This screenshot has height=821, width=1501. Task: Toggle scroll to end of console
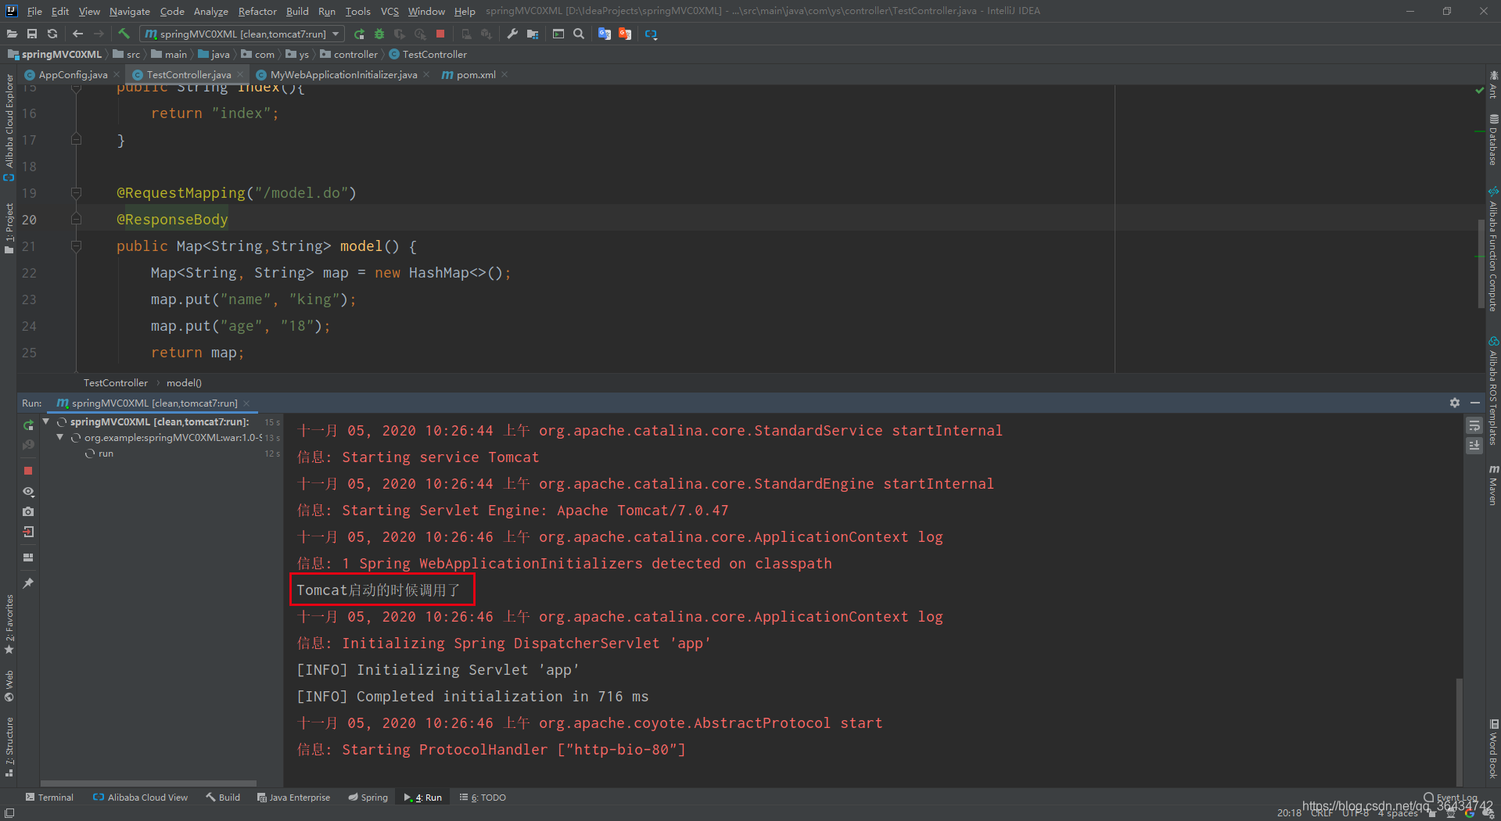point(1474,445)
